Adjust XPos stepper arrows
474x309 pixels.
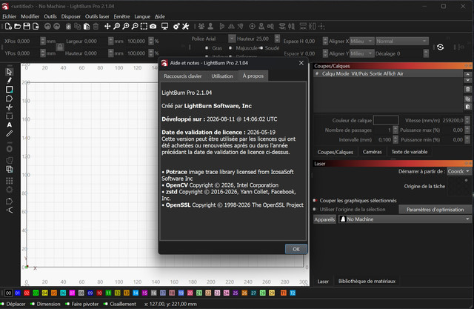43,41
